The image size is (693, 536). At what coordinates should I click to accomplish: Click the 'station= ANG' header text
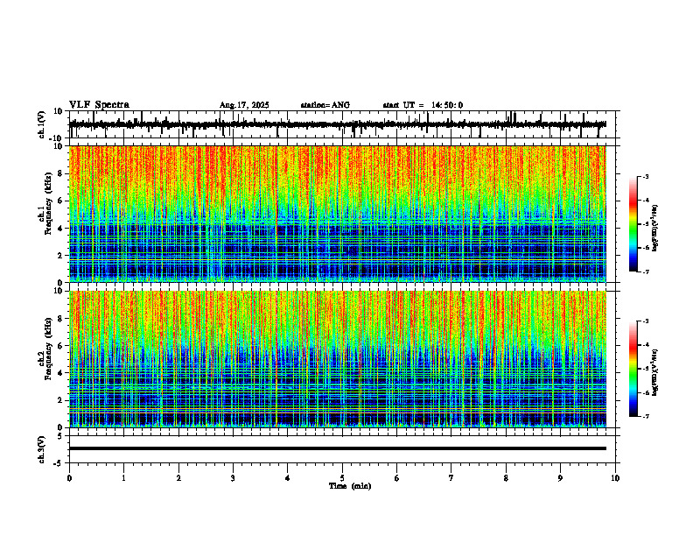325,105
